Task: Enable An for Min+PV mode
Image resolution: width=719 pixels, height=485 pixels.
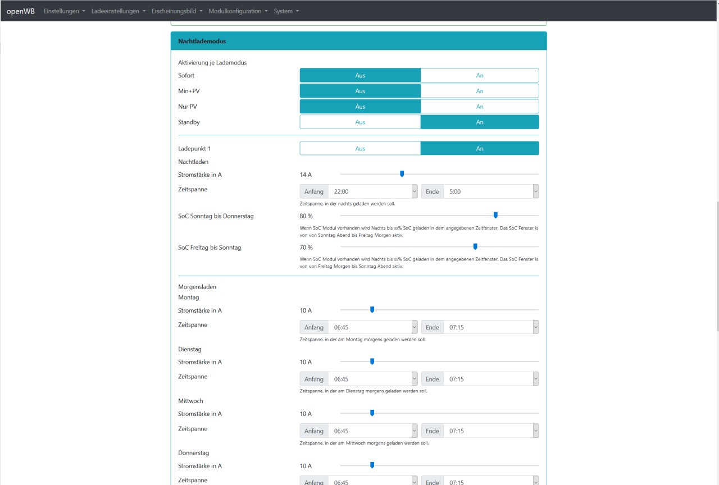Action: pos(479,91)
